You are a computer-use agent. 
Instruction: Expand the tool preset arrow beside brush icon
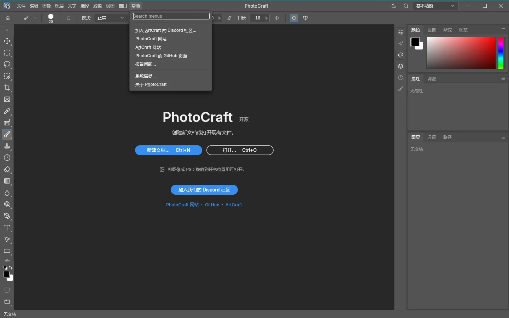pos(35,18)
